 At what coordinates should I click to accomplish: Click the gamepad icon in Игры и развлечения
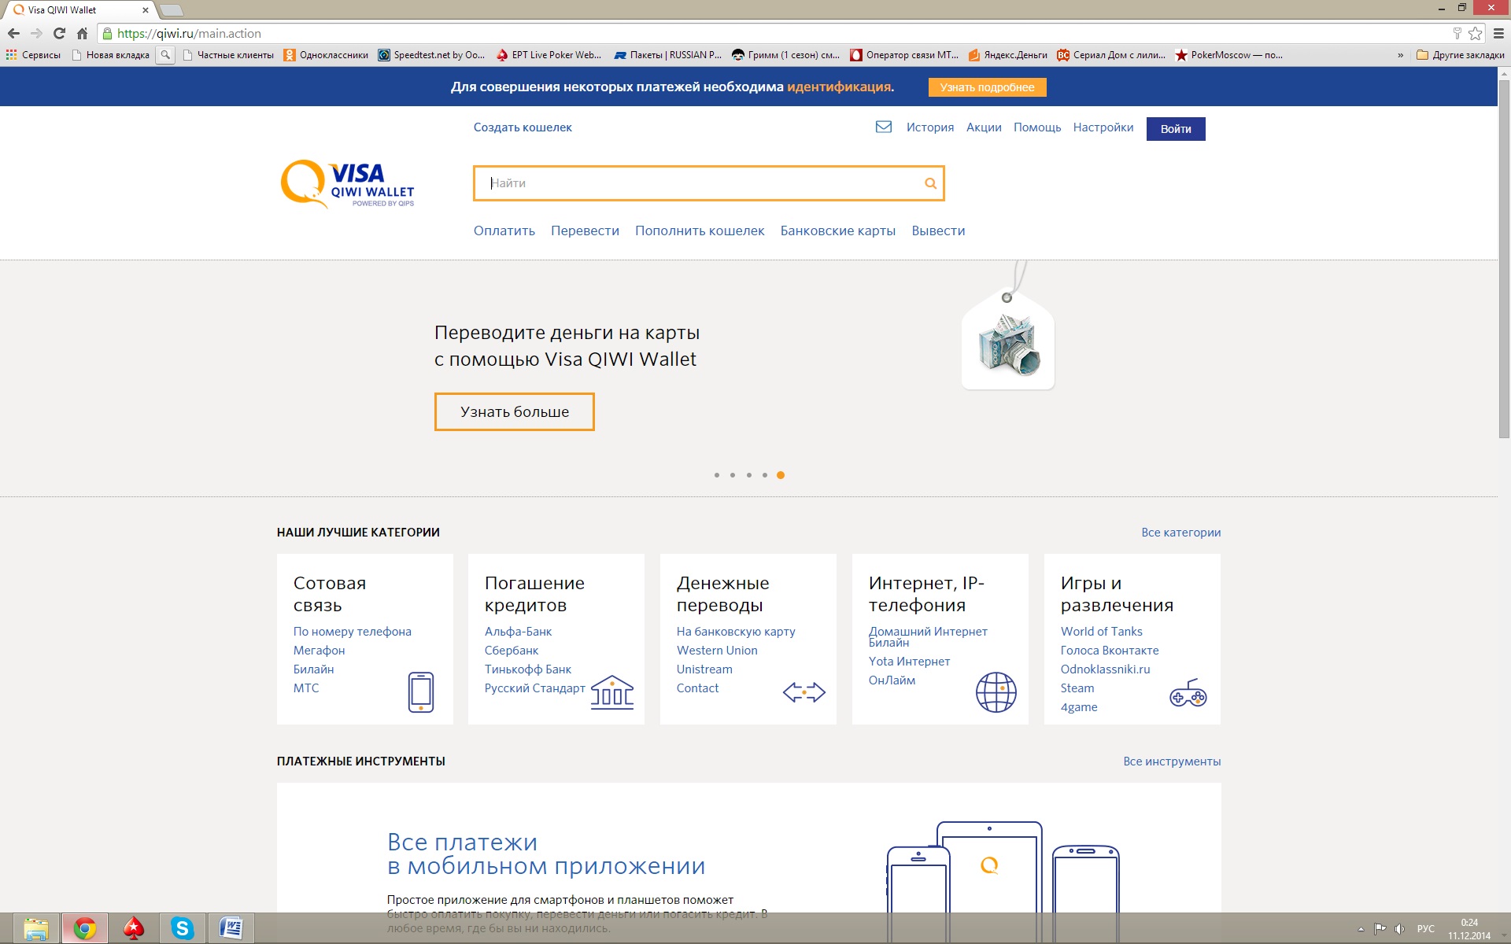click(1188, 692)
